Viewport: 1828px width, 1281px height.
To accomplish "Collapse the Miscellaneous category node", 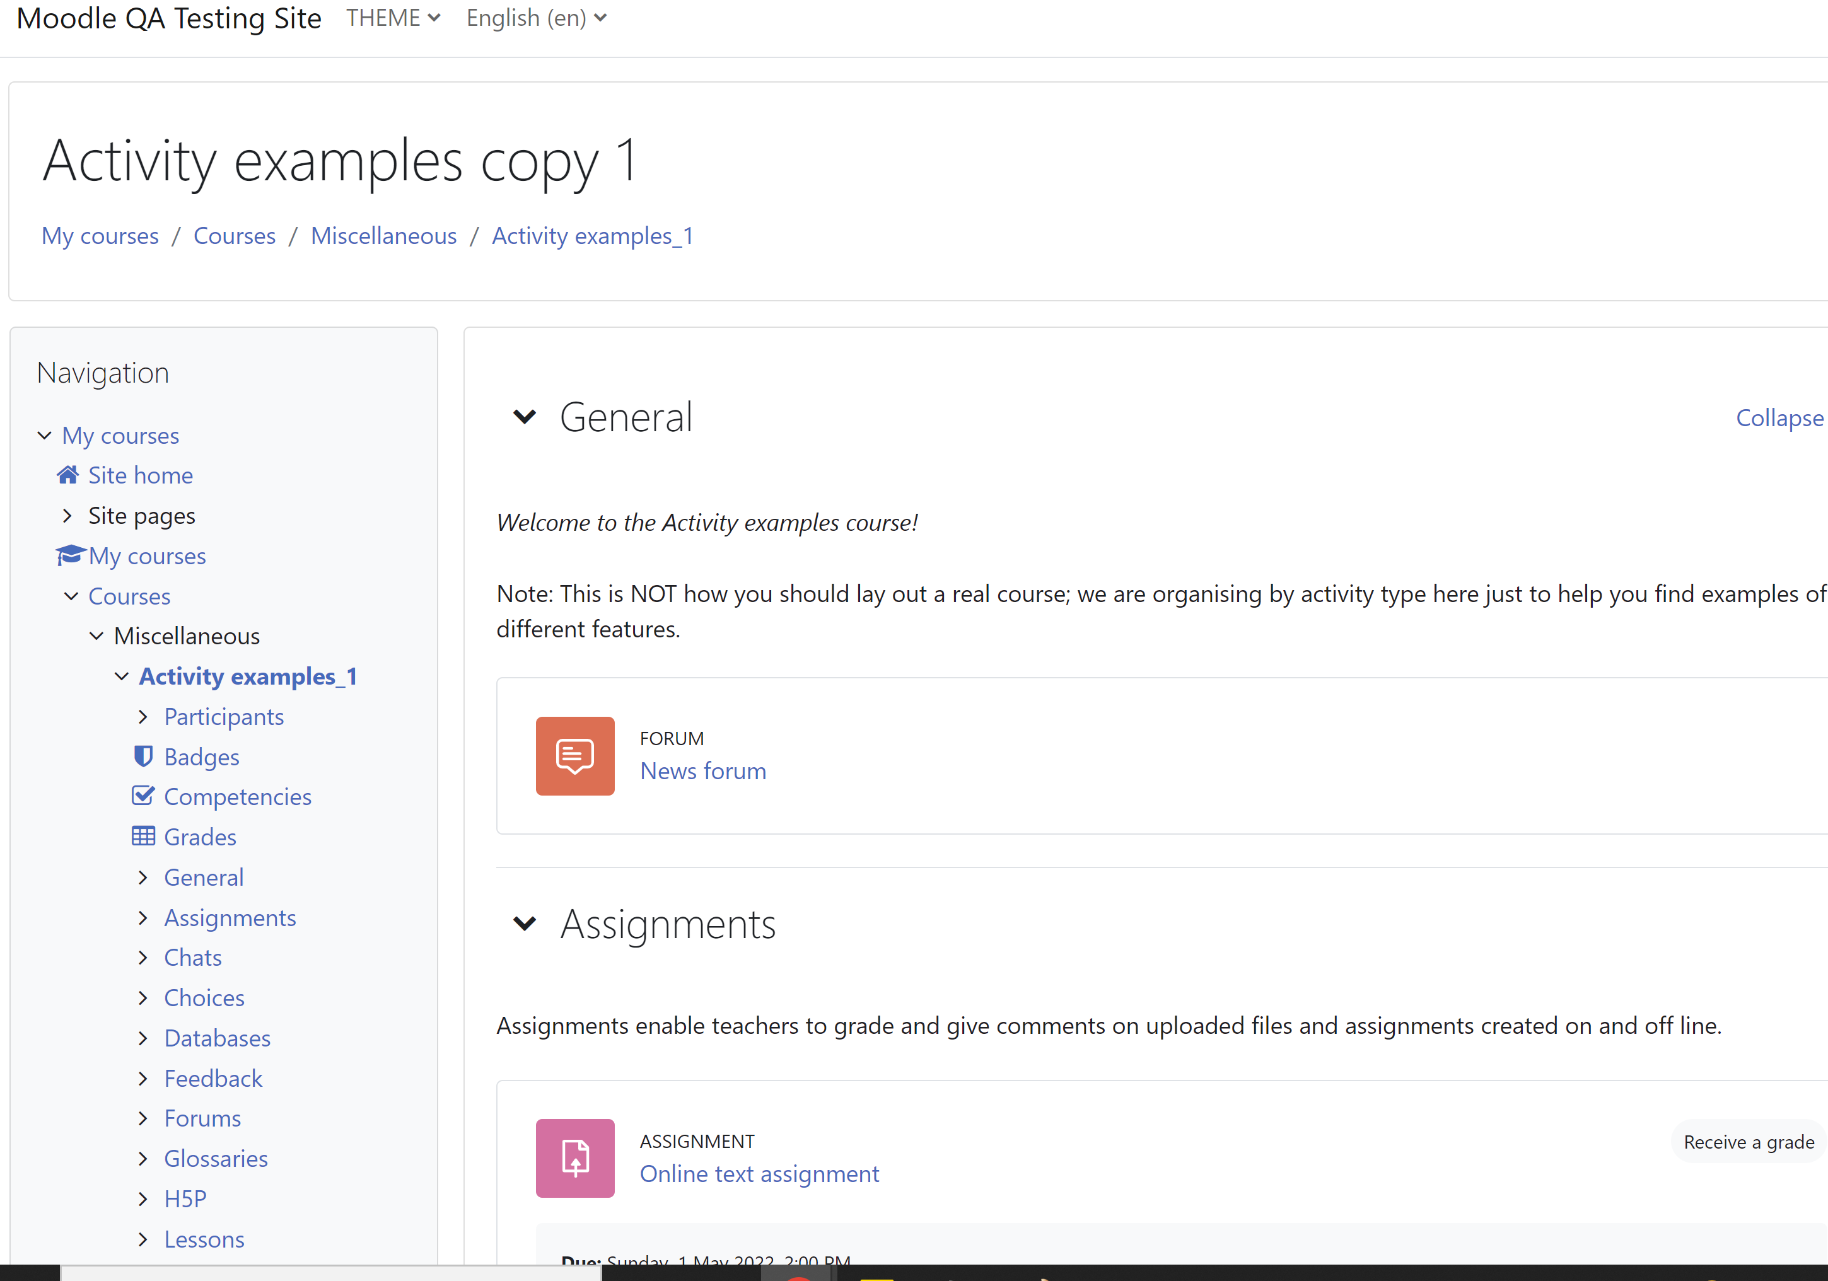I will tap(96, 635).
